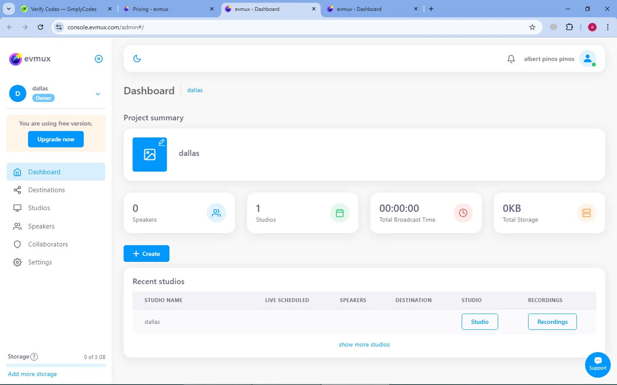
Task: Click the user profile avatar icon
Action: click(587, 59)
